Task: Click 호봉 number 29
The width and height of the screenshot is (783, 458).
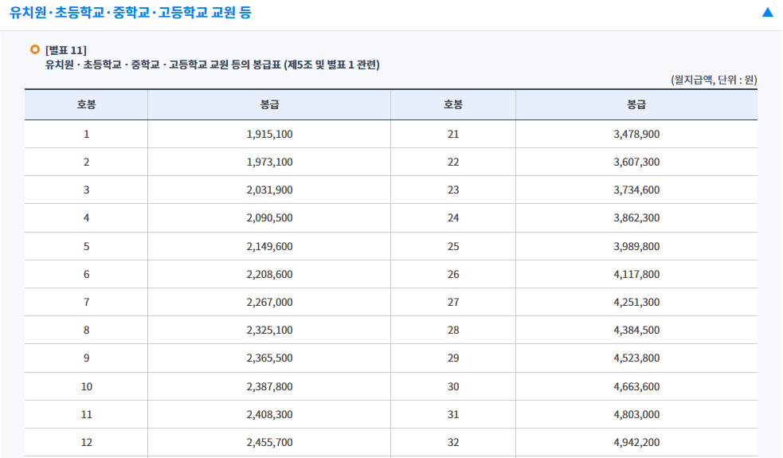Action: pyautogui.click(x=453, y=358)
